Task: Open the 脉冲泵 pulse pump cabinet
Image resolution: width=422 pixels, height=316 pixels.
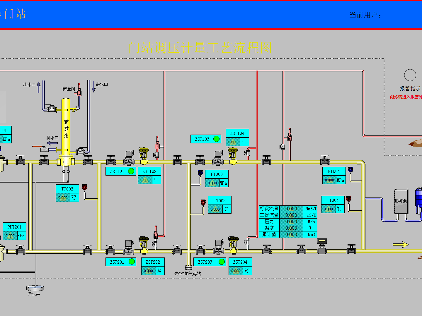Action: click(401, 202)
